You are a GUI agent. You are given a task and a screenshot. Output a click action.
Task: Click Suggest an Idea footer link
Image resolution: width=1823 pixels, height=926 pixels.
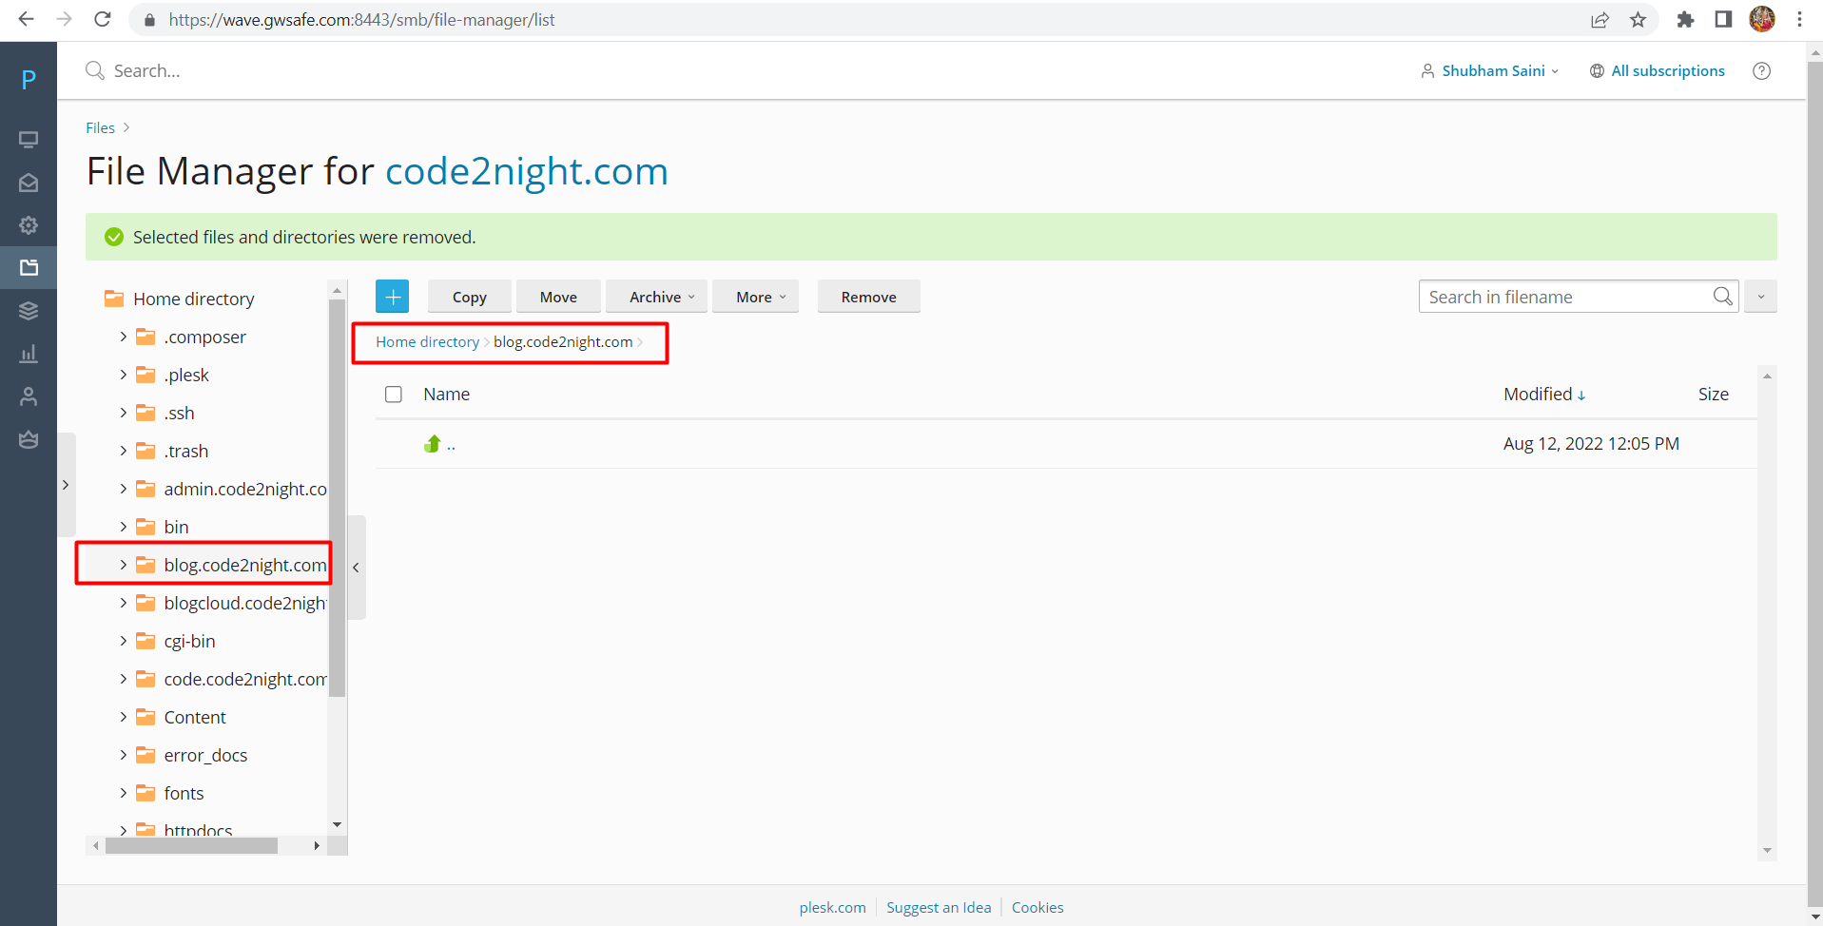(939, 907)
